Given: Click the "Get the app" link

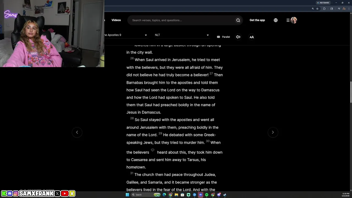Looking at the screenshot, I should point(257,20).
